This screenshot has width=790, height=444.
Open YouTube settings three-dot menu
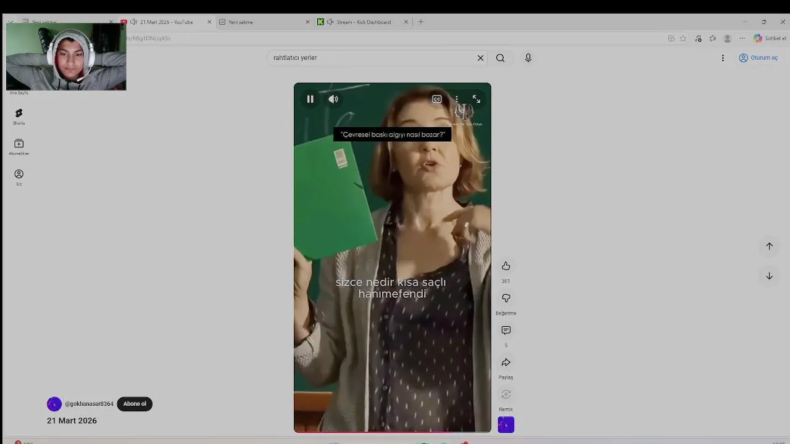tap(723, 58)
